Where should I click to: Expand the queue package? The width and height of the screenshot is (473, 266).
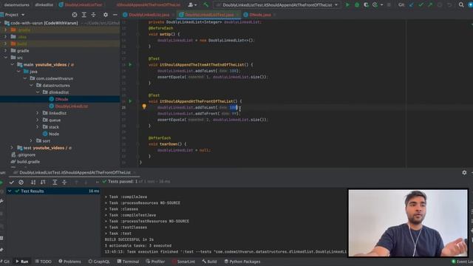coord(38,120)
